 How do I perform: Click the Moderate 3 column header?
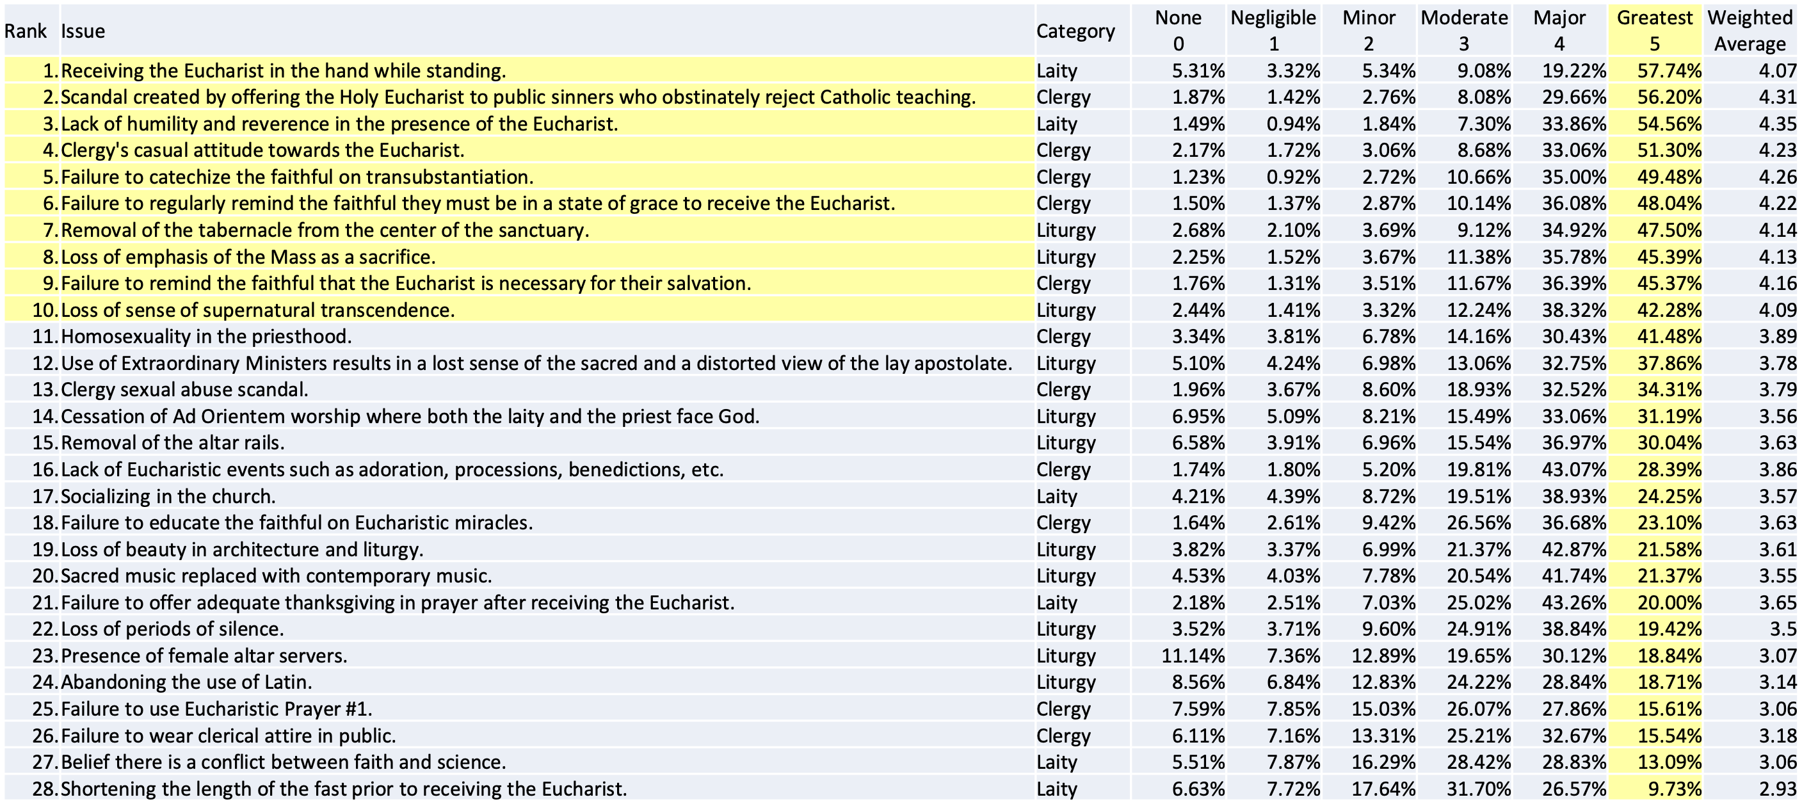pyautogui.click(x=1463, y=31)
